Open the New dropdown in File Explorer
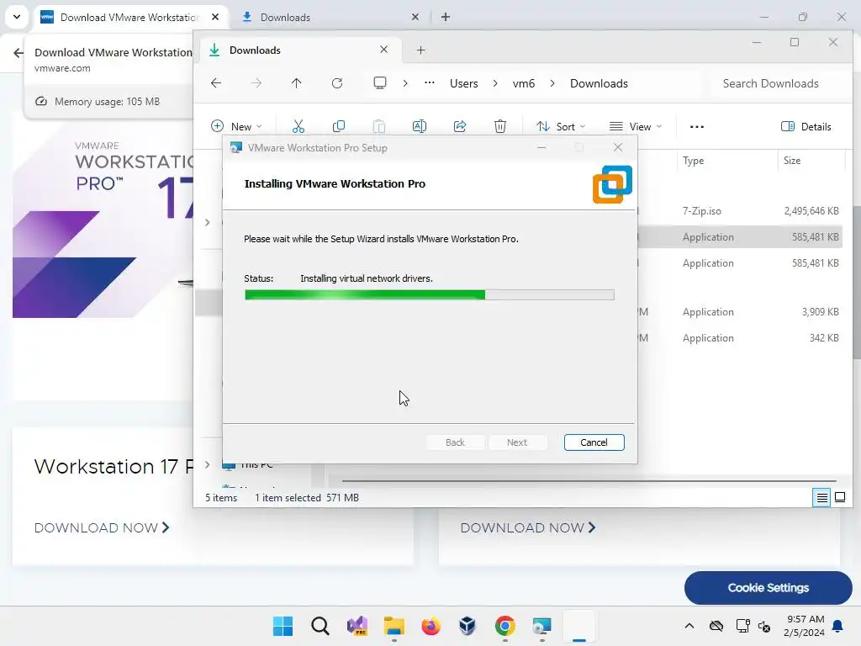 click(236, 126)
